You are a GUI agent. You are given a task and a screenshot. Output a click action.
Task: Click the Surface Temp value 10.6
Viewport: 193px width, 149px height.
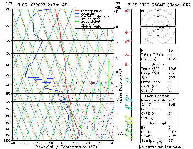tap(172, 69)
